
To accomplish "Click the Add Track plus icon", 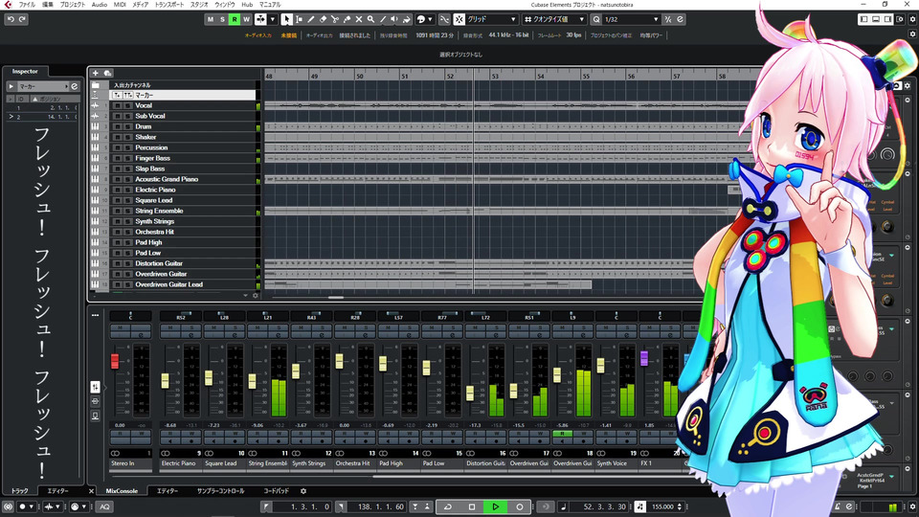I will 96,74.
